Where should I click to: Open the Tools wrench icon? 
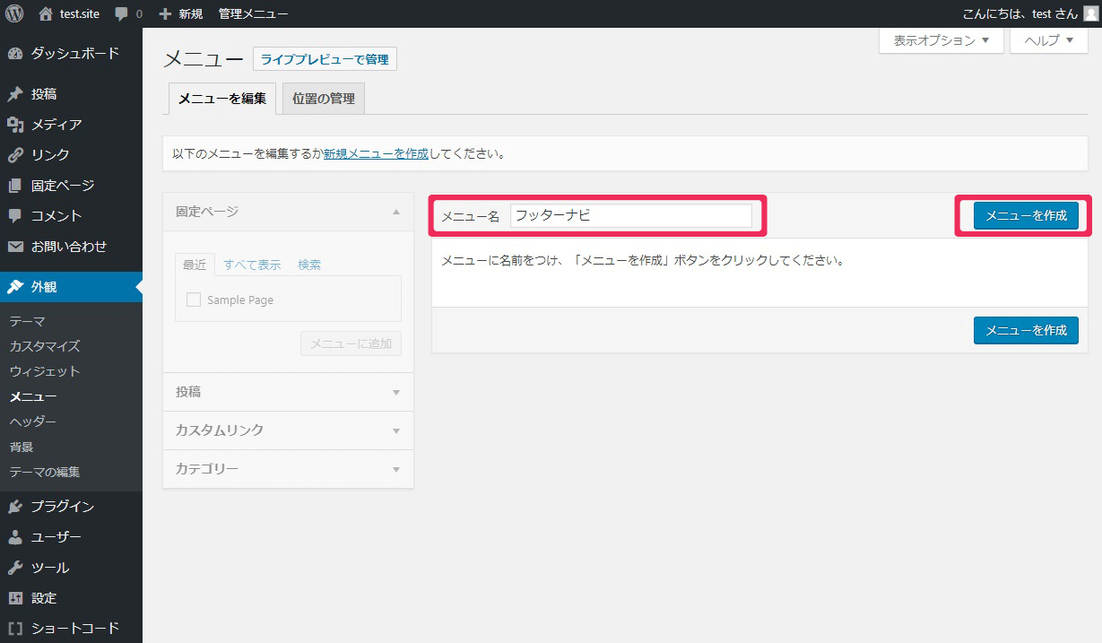15,568
